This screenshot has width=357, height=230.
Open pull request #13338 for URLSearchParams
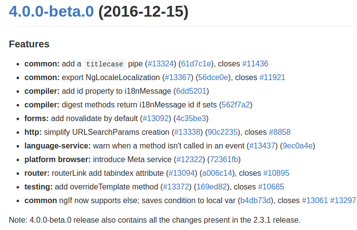coord(188,132)
